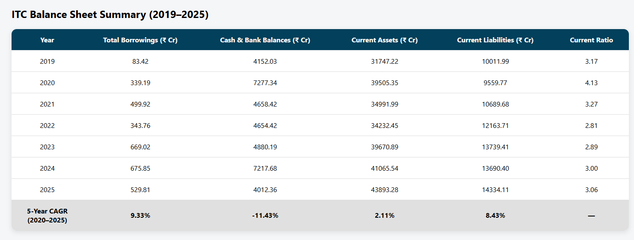
Task: Click current assets value 31747.22
Action: 385,61
